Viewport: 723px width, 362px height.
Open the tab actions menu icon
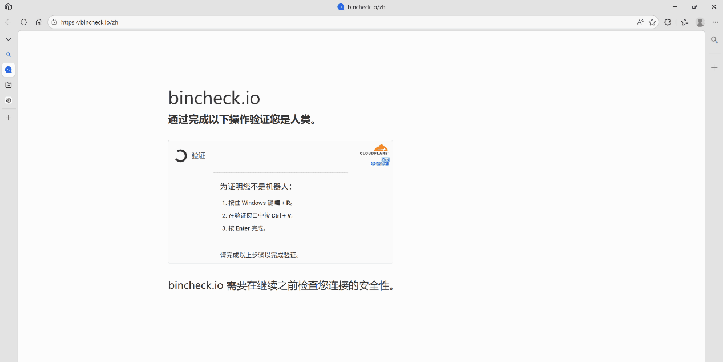9,7
